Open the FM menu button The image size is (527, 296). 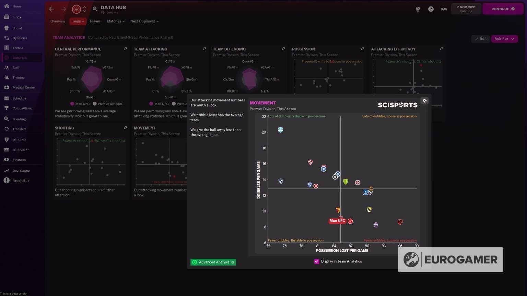click(444, 9)
